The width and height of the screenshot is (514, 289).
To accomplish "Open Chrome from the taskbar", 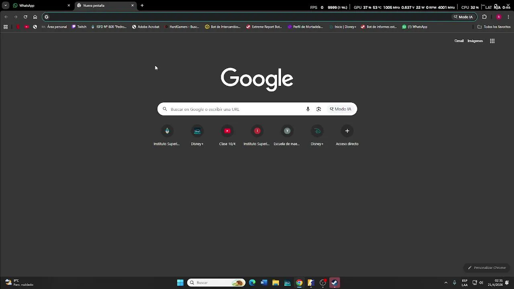I will point(299,283).
